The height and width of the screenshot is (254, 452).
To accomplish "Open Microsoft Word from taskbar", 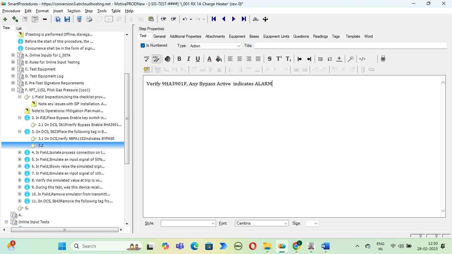I will click(x=326, y=246).
